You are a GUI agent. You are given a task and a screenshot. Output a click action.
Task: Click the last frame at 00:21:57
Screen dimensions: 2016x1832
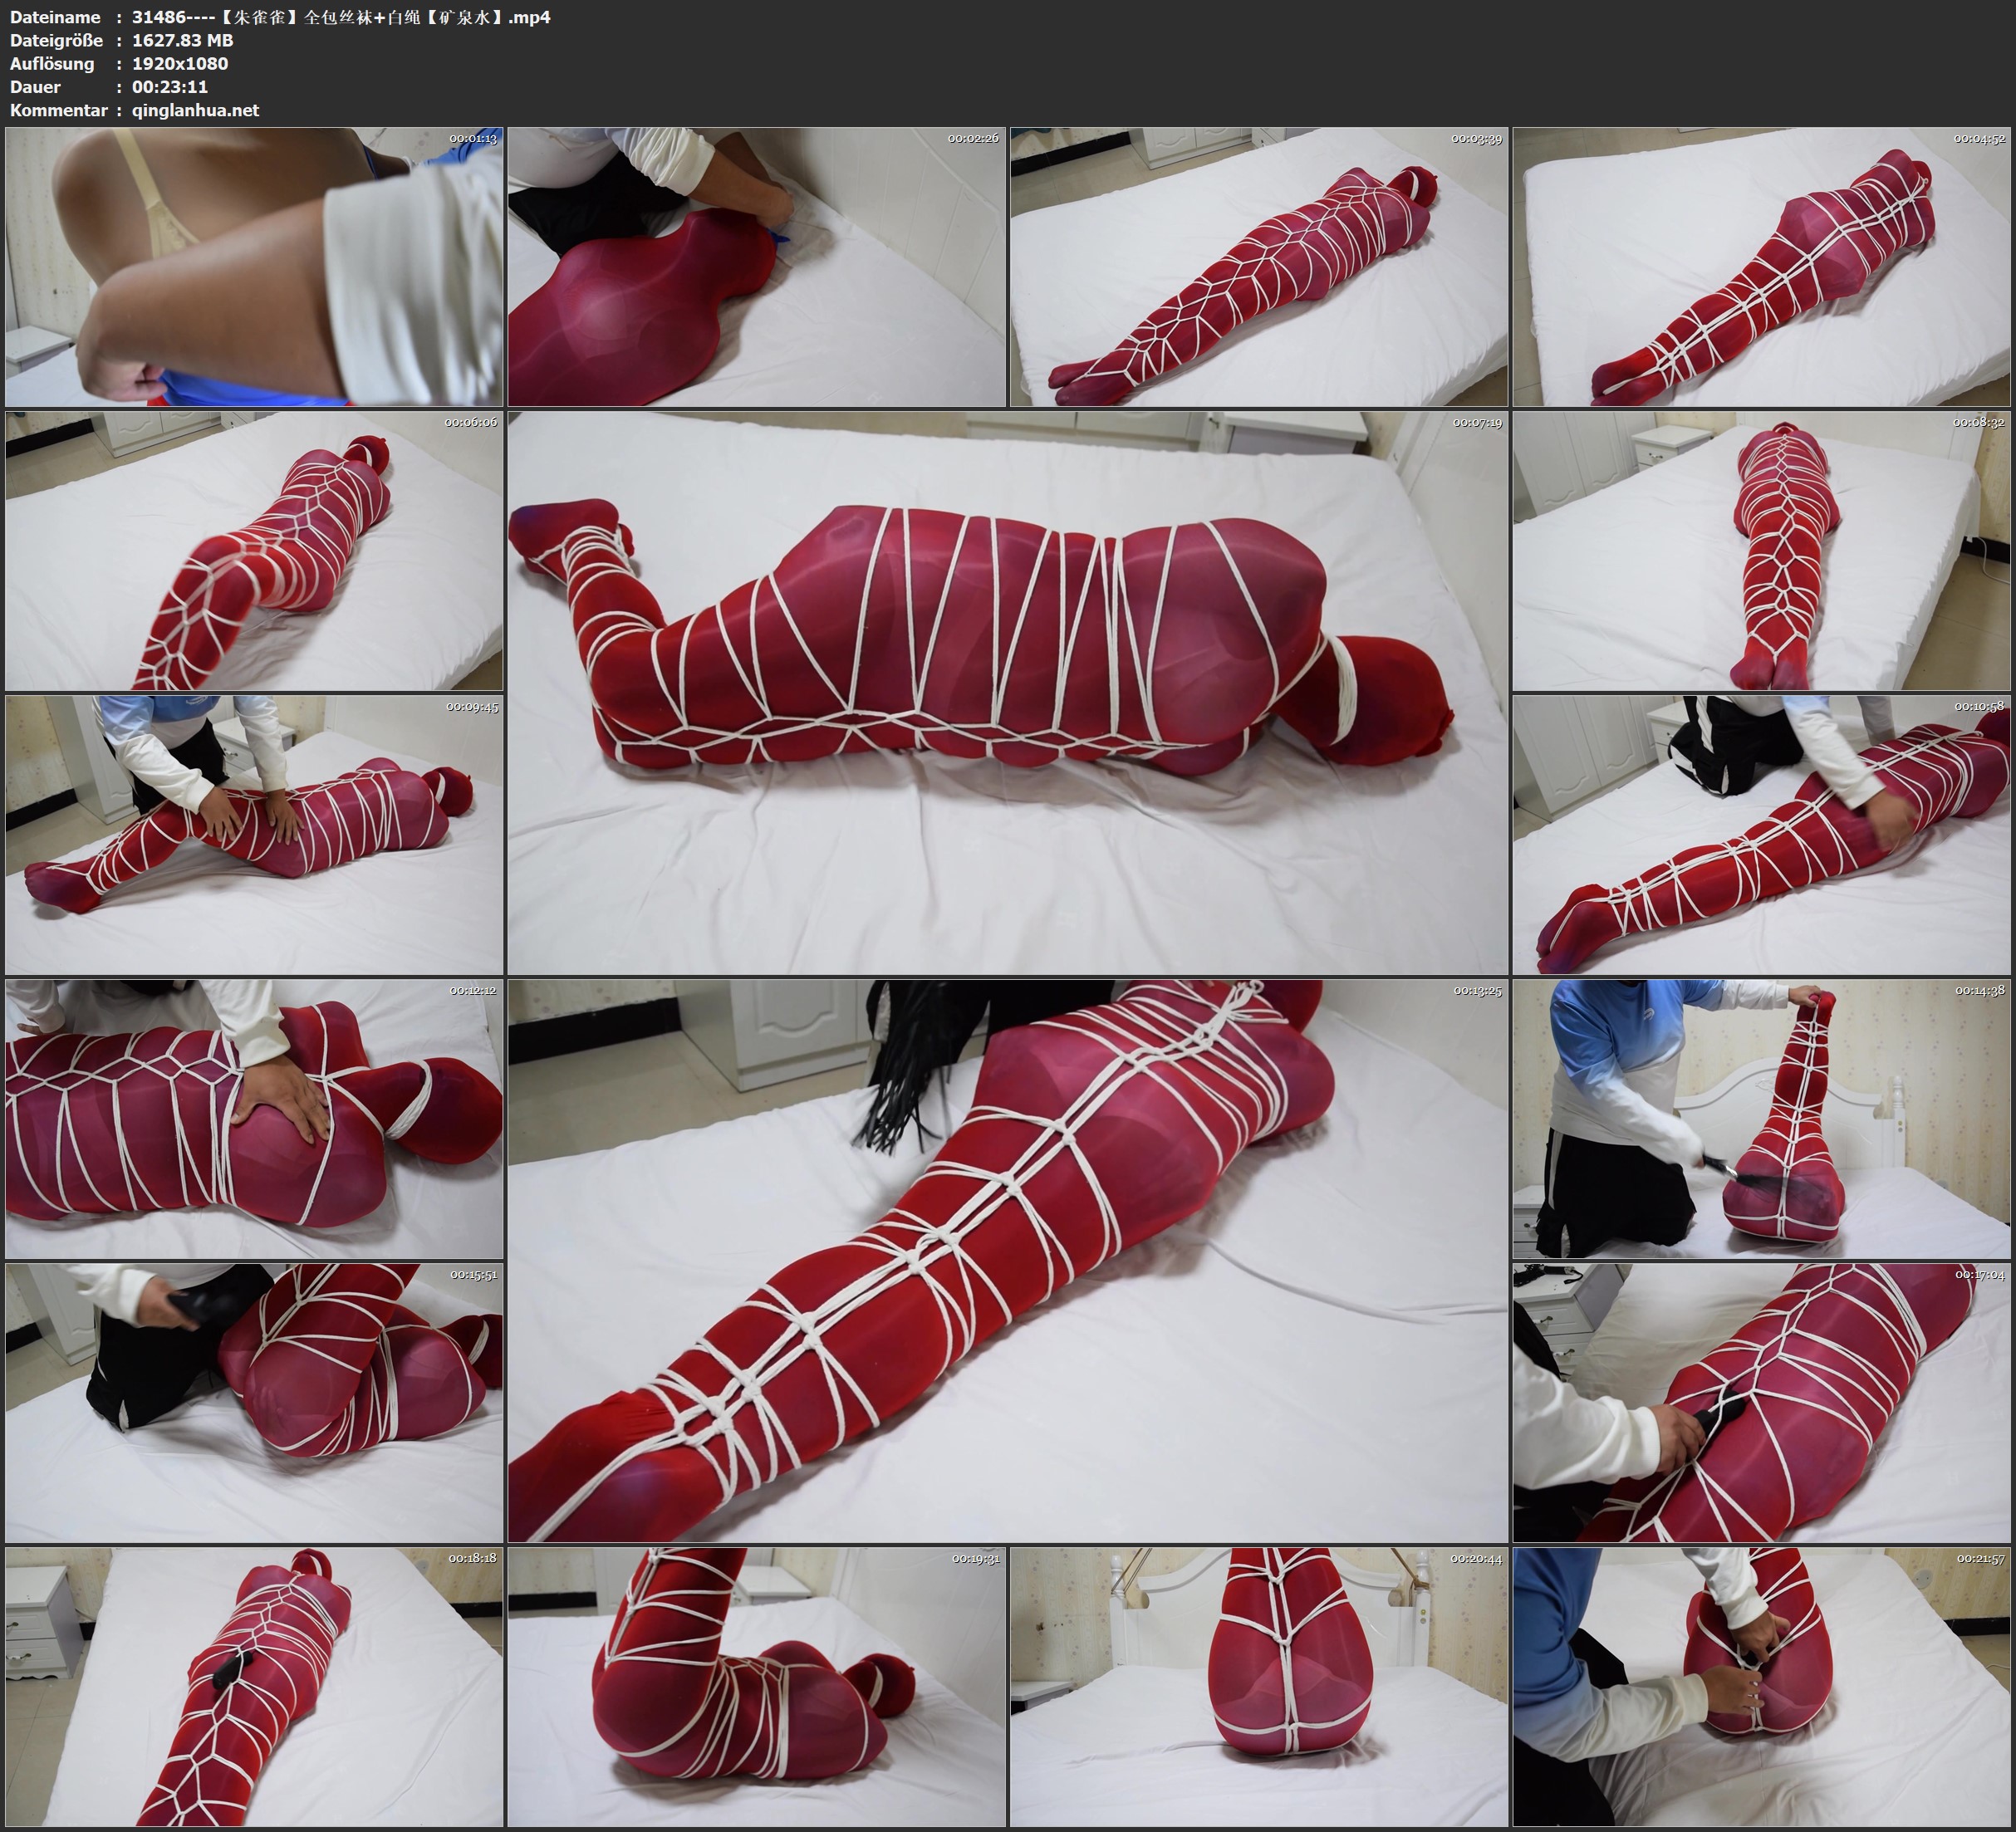click(1762, 1686)
